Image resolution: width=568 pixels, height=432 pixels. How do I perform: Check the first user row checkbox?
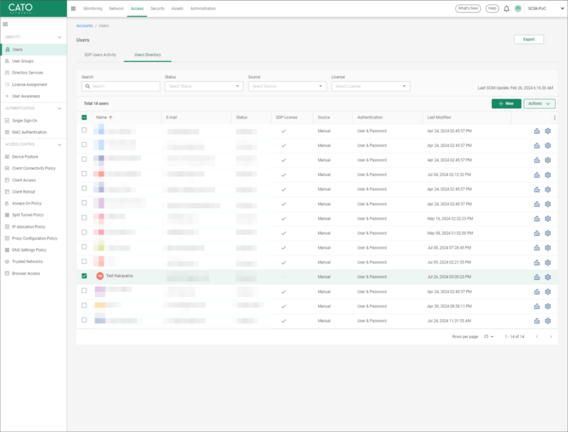pyautogui.click(x=84, y=131)
